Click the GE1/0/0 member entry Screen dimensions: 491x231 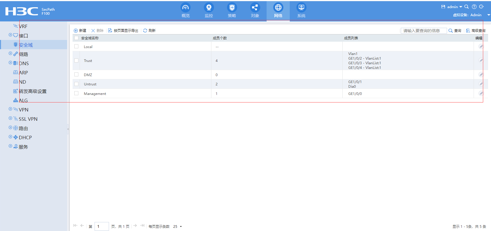pos(355,93)
